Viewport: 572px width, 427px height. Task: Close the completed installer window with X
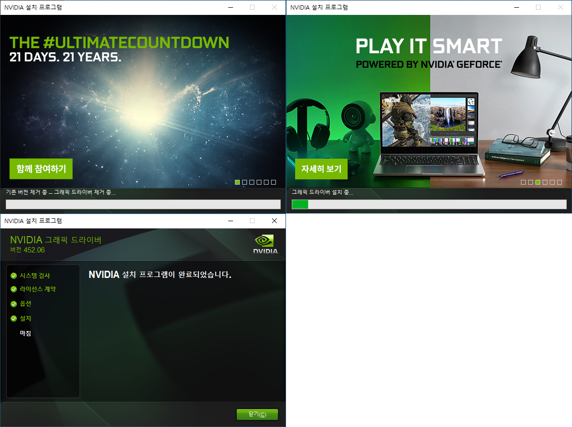pos(274,221)
